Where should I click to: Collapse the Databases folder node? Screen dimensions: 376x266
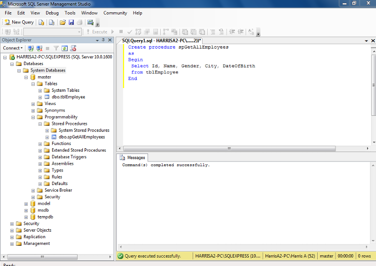pyautogui.click(x=12, y=64)
